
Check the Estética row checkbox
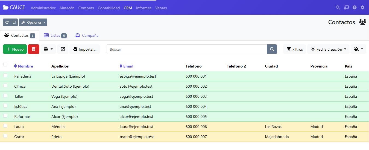point(5,106)
